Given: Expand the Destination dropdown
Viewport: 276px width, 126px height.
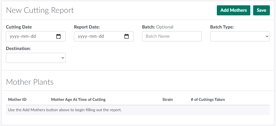Looking at the screenshot, I should 35,58.
